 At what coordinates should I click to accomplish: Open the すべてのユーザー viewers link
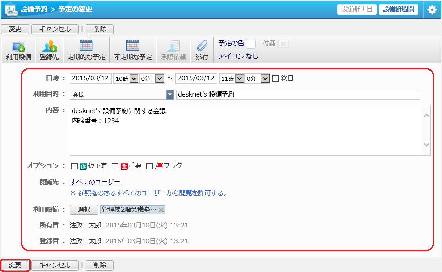click(95, 182)
